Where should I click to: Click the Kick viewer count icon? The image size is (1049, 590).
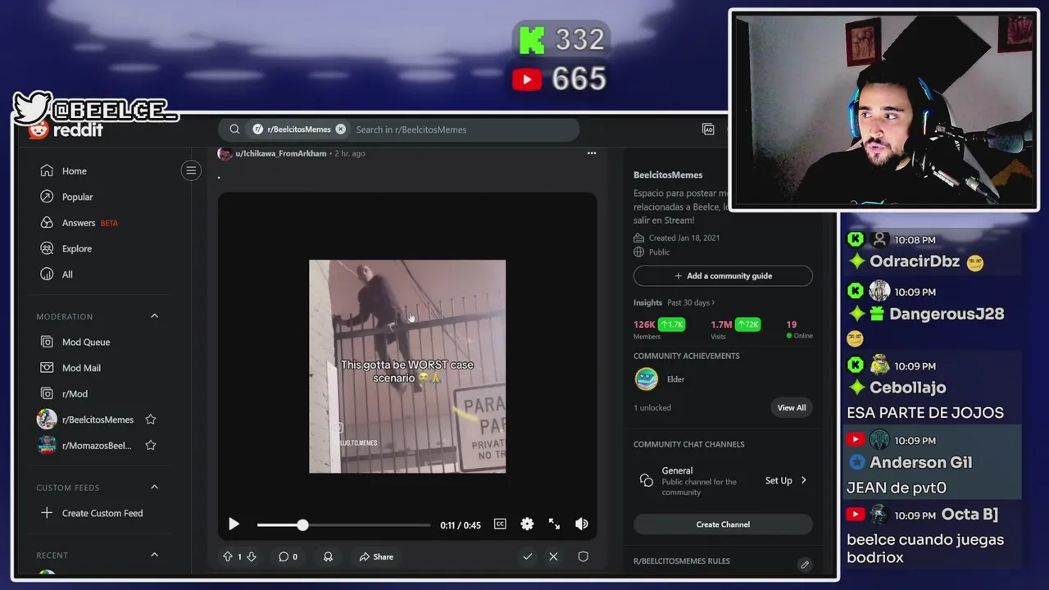[532, 40]
